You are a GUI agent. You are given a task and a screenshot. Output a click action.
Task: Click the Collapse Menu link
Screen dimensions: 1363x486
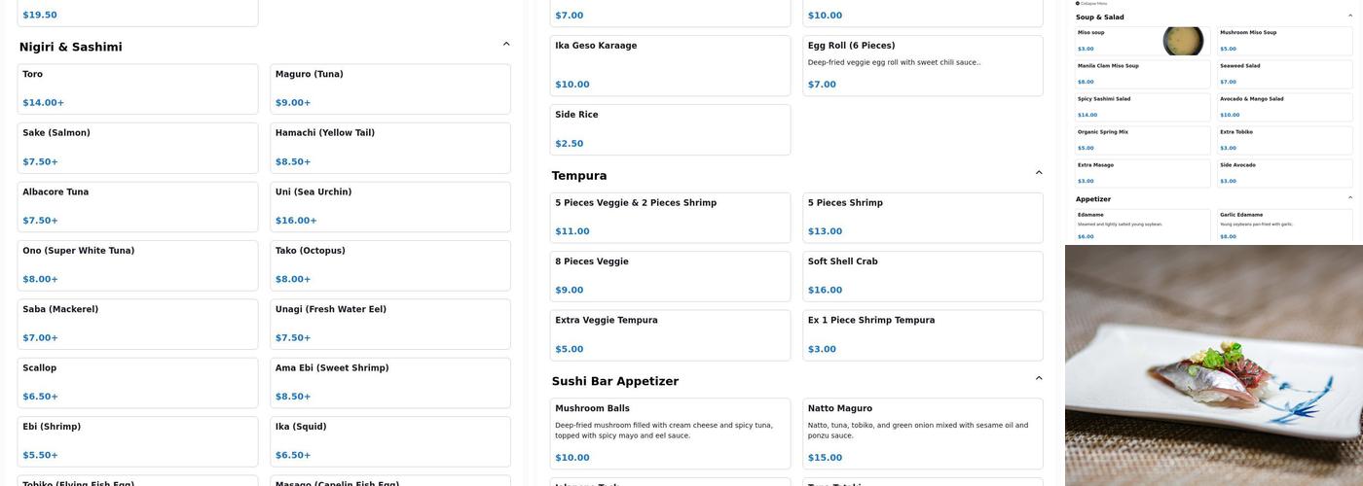click(1091, 4)
